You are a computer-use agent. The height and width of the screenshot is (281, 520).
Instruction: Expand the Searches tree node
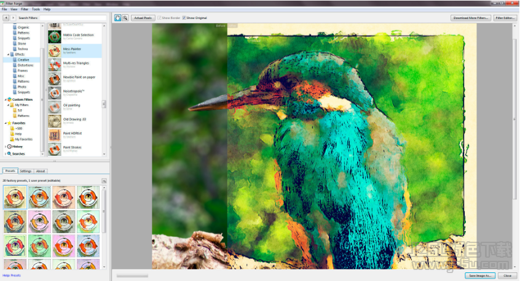[x=6, y=153]
